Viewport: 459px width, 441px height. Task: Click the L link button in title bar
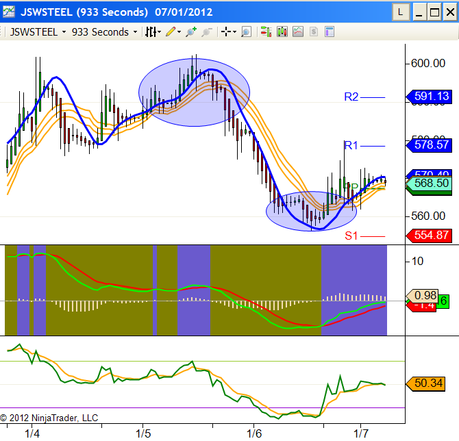[x=401, y=12]
